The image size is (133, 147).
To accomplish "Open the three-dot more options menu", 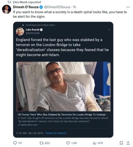I will click(x=128, y=7).
